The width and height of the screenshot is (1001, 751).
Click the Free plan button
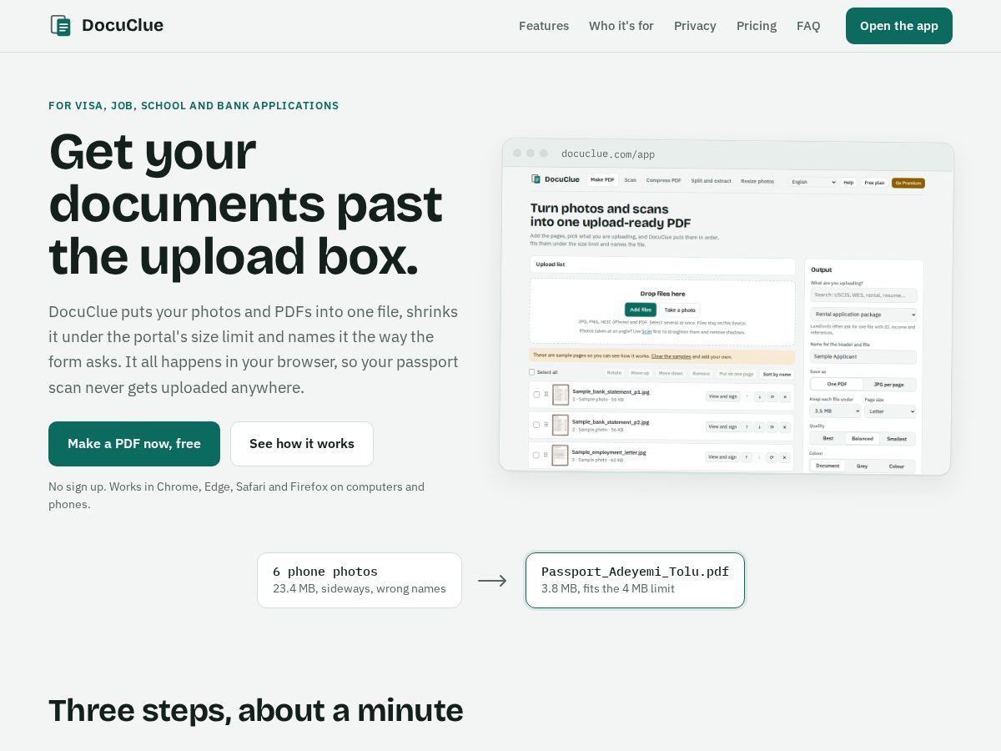(x=874, y=183)
